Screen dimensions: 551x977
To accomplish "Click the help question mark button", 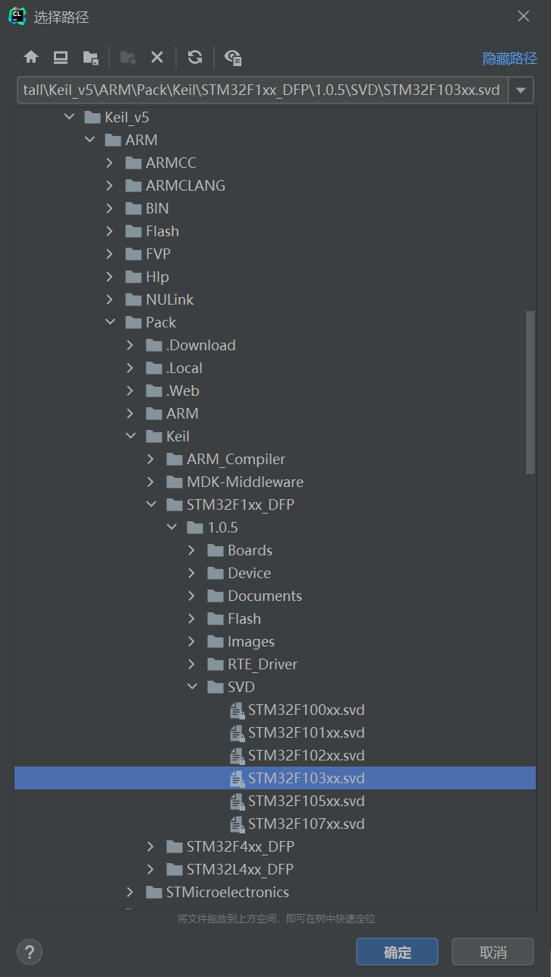I will [x=29, y=952].
